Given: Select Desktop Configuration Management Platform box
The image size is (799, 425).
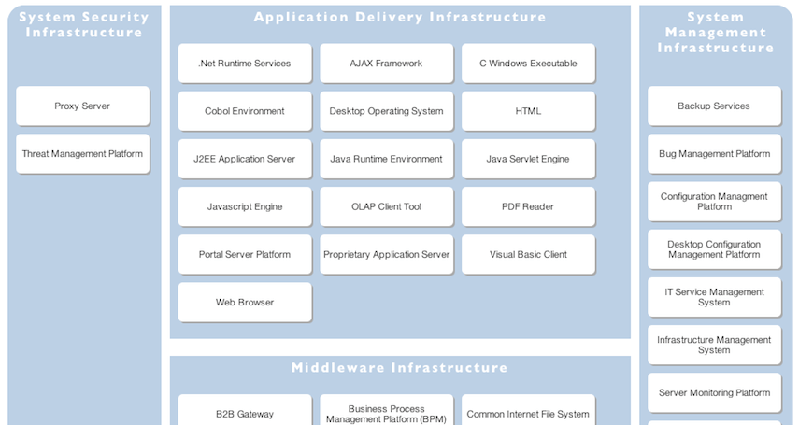Looking at the screenshot, I should [714, 249].
